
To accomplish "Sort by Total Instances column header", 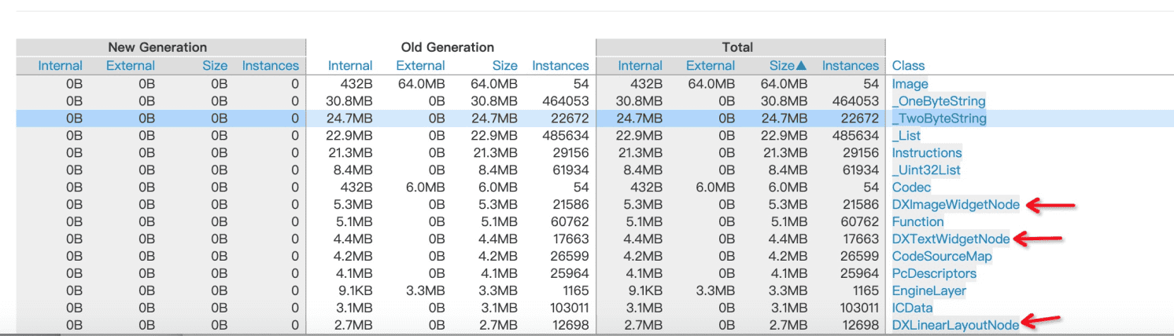I will 850,66.
